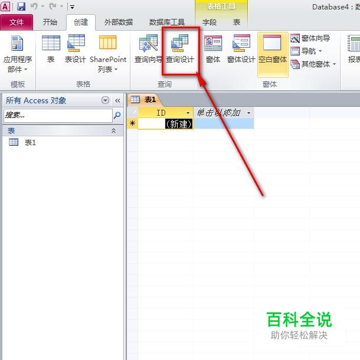Image resolution: width=360 pixels, height=360 pixels.
Task: Open the 单击以添加 field type arrow
Action: pos(248,113)
